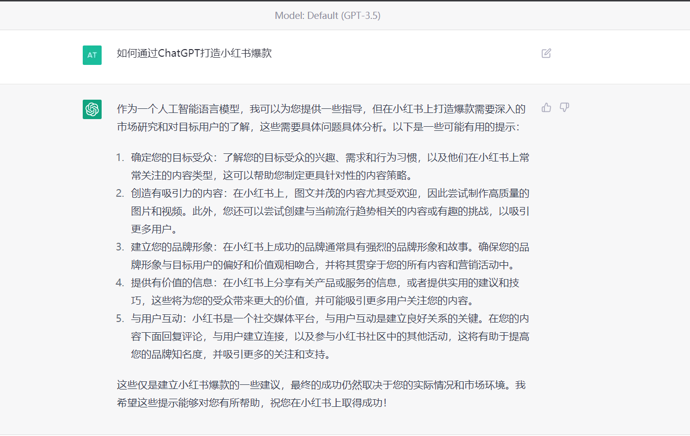Click the edit message pencil icon
Viewport: 690px width, 436px height.
click(x=546, y=53)
